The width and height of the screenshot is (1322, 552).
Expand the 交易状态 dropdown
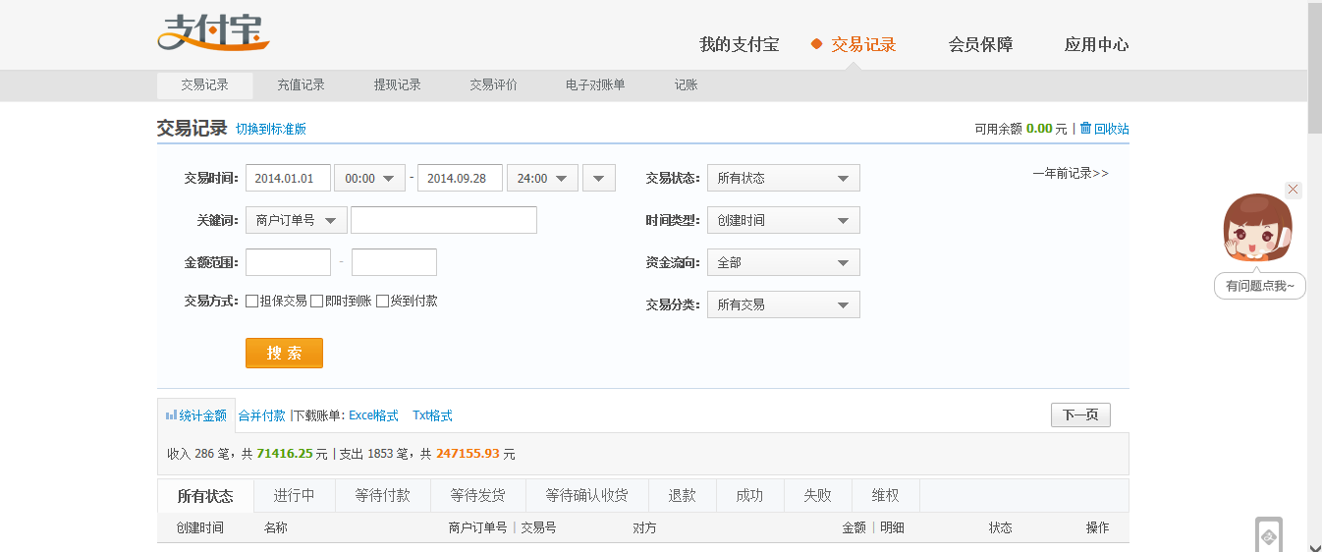[x=783, y=178]
